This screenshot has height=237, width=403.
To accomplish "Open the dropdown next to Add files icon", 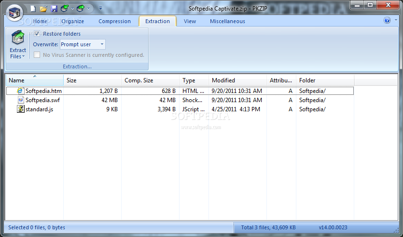I will coord(72,9).
